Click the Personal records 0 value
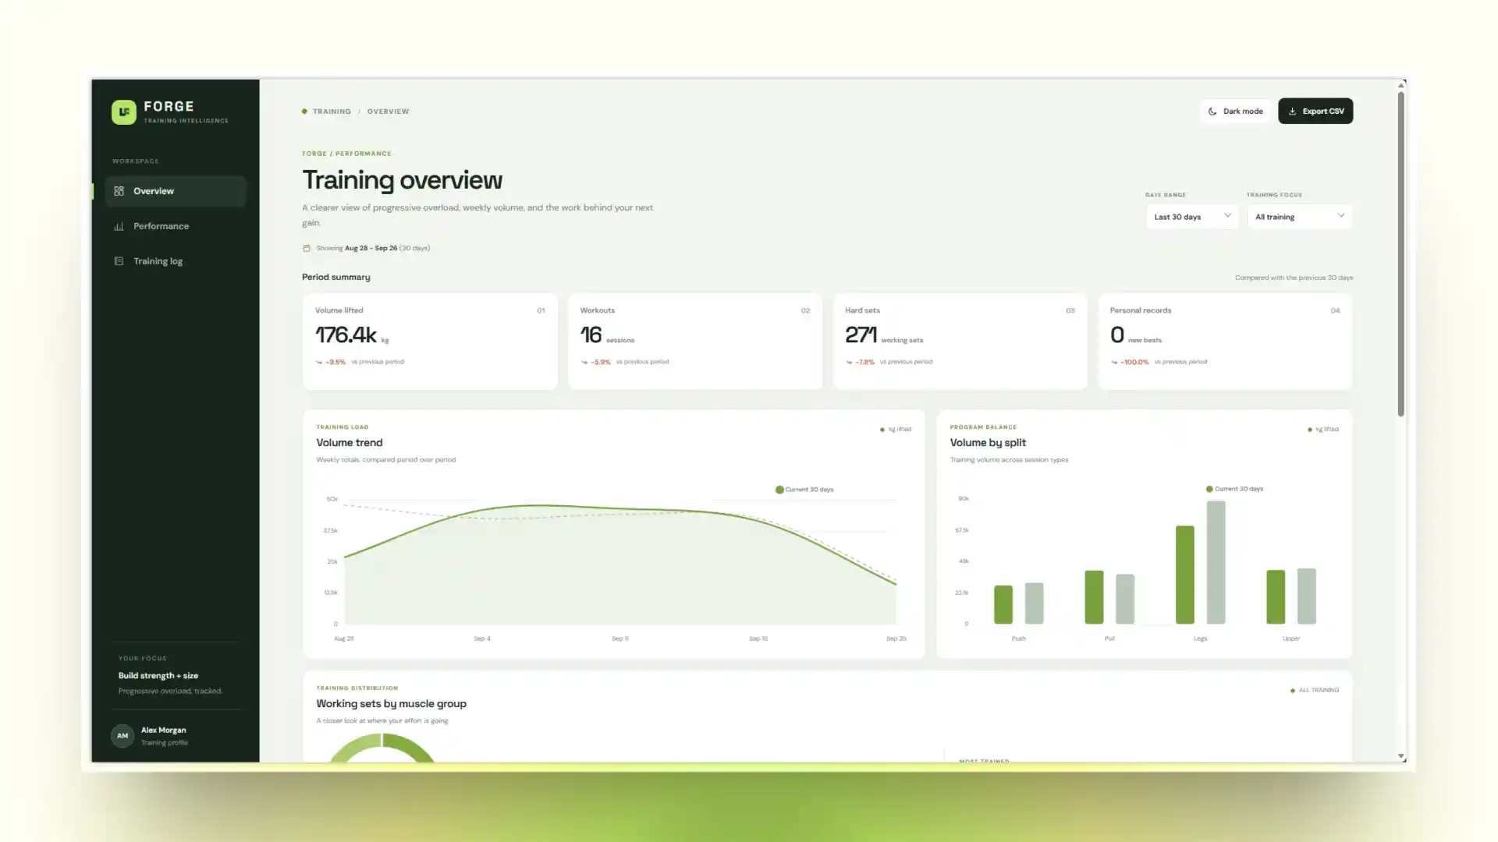Viewport: 1498px width, 842px height. tap(1117, 335)
